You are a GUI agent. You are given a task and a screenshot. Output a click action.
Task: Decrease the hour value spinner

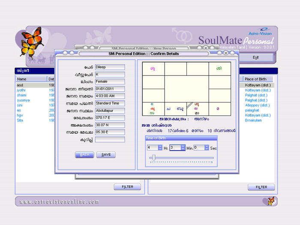(160, 149)
